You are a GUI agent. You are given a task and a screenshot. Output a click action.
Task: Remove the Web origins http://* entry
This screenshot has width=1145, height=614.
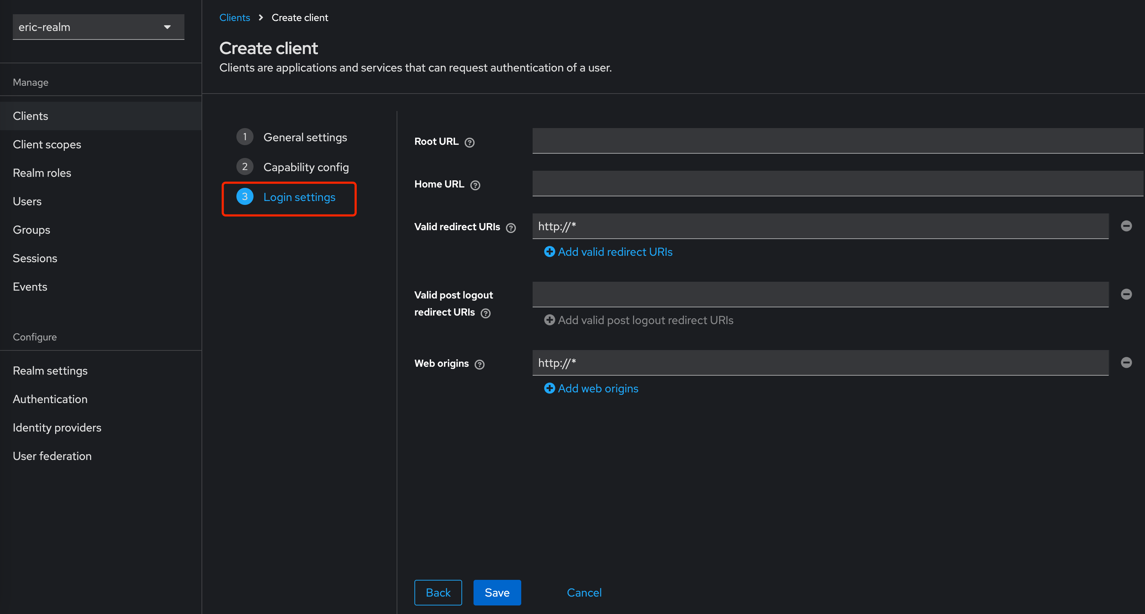click(x=1126, y=363)
